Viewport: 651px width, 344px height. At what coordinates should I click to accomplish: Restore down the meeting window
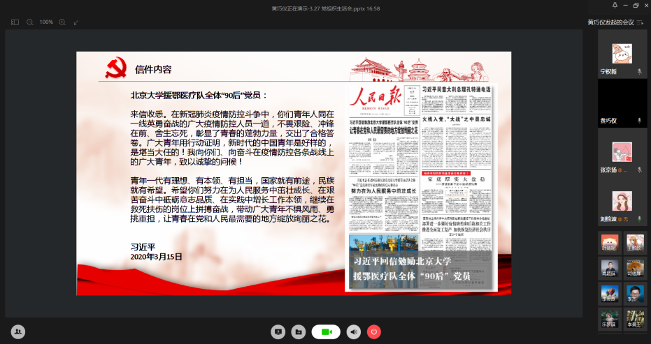pos(636,6)
